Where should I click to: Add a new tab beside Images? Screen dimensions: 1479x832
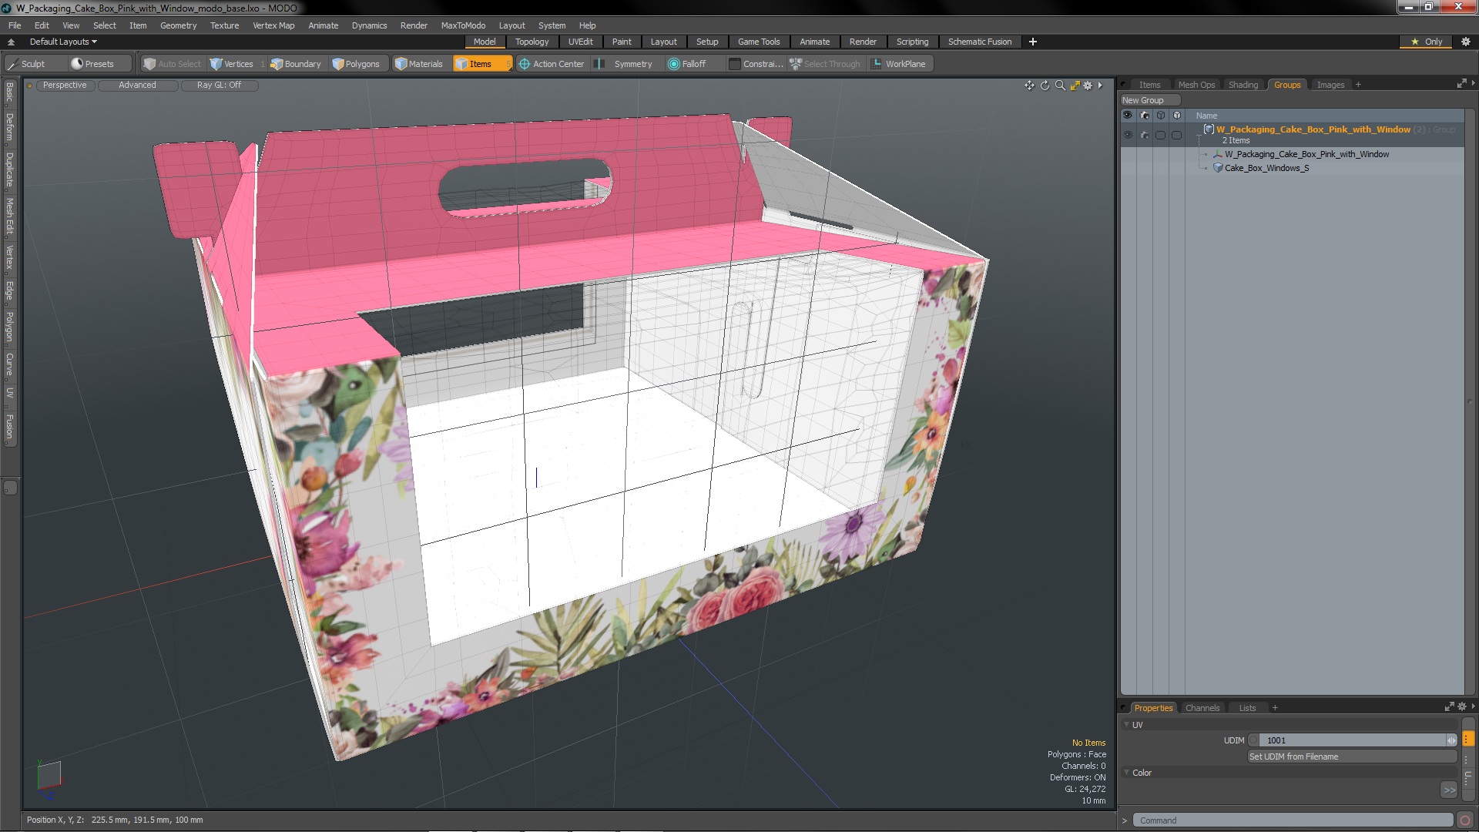tap(1358, 85)
